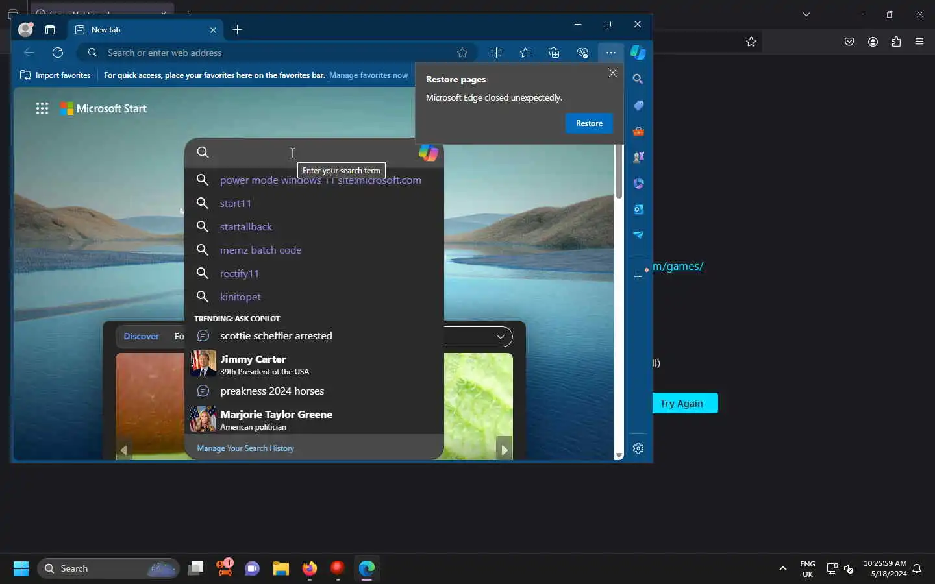935x584 pixels.
Task: Open Firefox hamburger application menu
Action: 919,42
